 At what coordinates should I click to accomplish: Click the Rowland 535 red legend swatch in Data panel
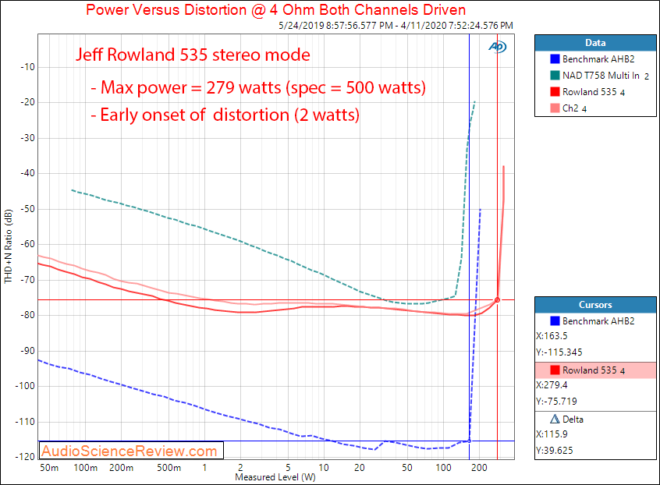555,92
